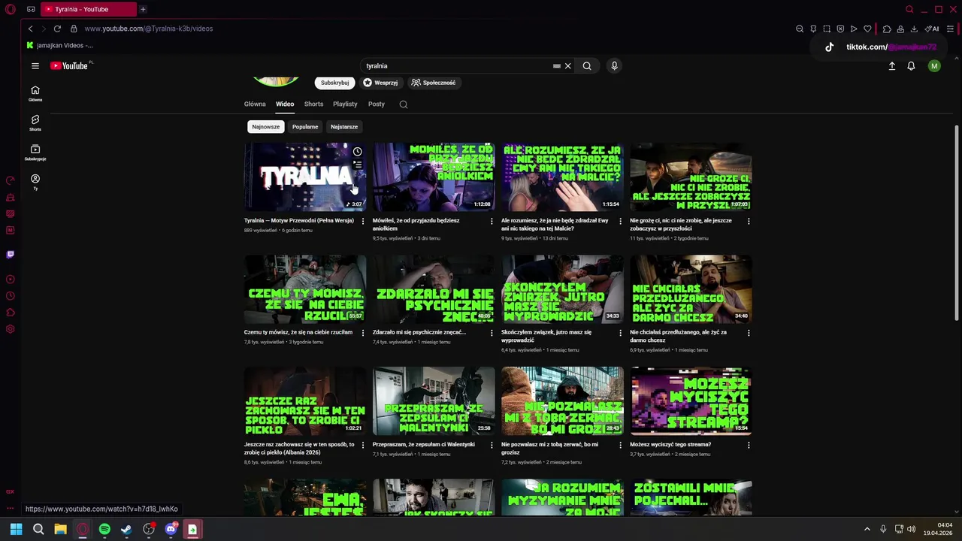The width and height of the screenshot is (962, 541).
Task: Open Opera GX Twitch sidebar icon
Action: click(x=10, y=254)
